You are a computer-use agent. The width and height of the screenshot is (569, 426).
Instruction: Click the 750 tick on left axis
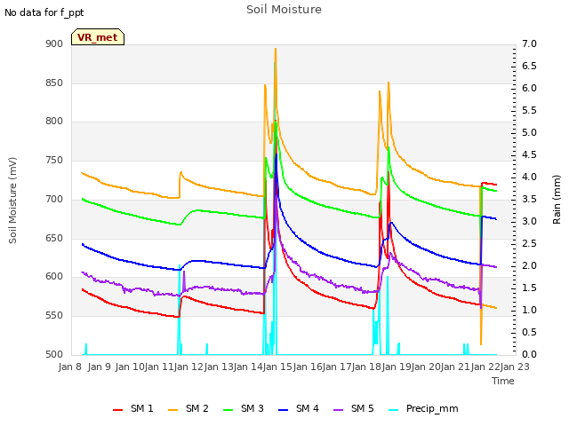[54, 160]
